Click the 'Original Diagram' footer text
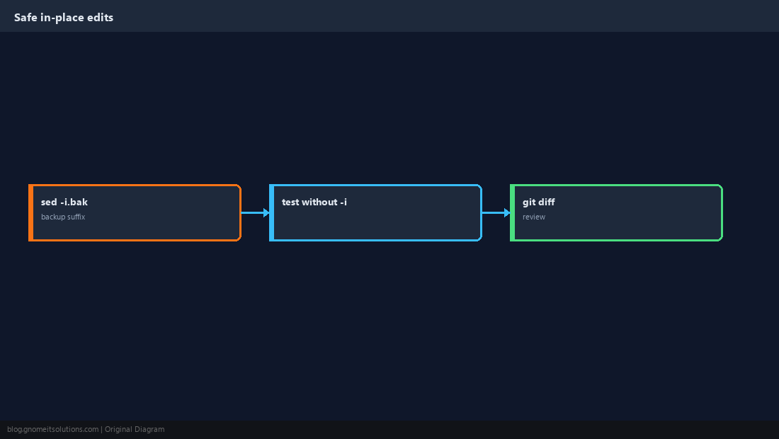Viewport: 779px width, 439px height. [x=135, y=430]
